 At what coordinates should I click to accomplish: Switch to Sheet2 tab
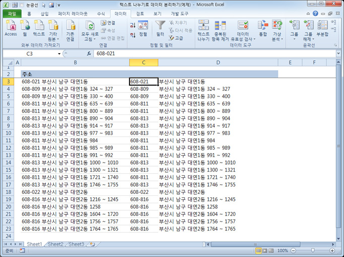tap(55, 244)
